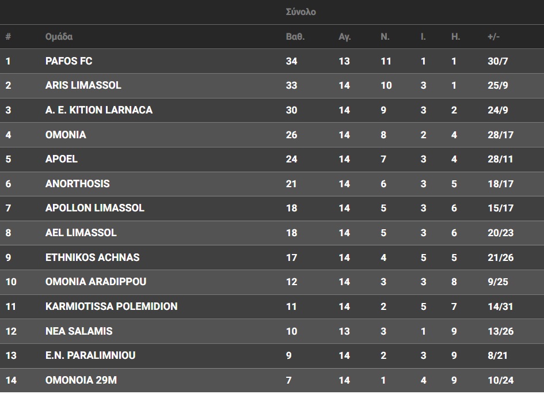This screenshot has width=544, height=394.
Task: Click the APOEL team name
Action: click(62, 159)
